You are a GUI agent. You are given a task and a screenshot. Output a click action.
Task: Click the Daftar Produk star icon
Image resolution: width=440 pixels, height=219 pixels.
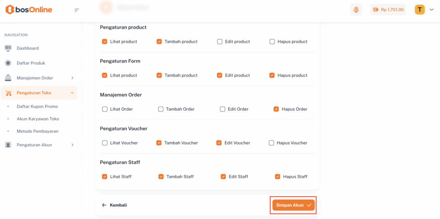[8, 63]
